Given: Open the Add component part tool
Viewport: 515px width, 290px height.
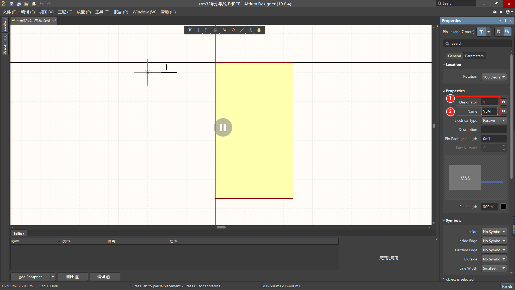Looking at the screenshot, I should pos(259,30).
